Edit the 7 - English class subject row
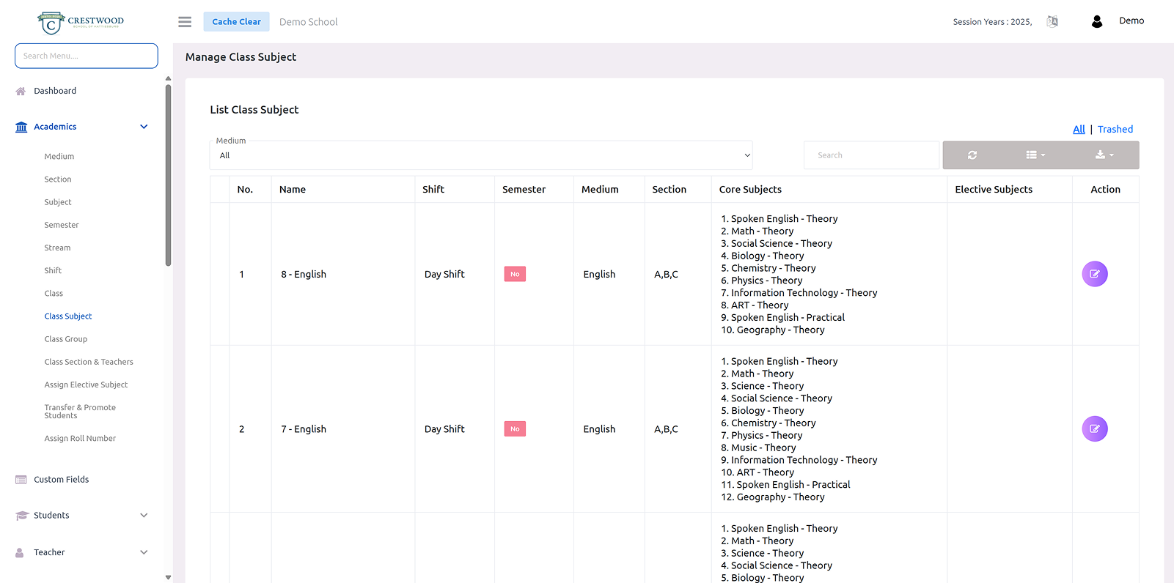The width and height of the screenshot is (1174, 583). 1094,429
